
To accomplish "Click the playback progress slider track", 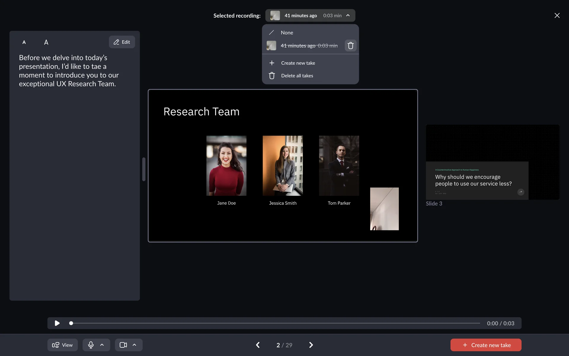I will click(276, 323).
